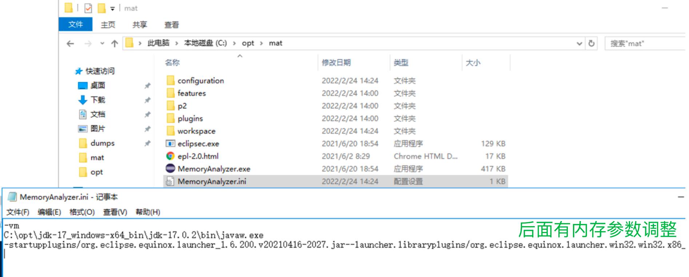Go back with the back arrow
Viewport: 689px width, 277px height.
coord(70,44)
